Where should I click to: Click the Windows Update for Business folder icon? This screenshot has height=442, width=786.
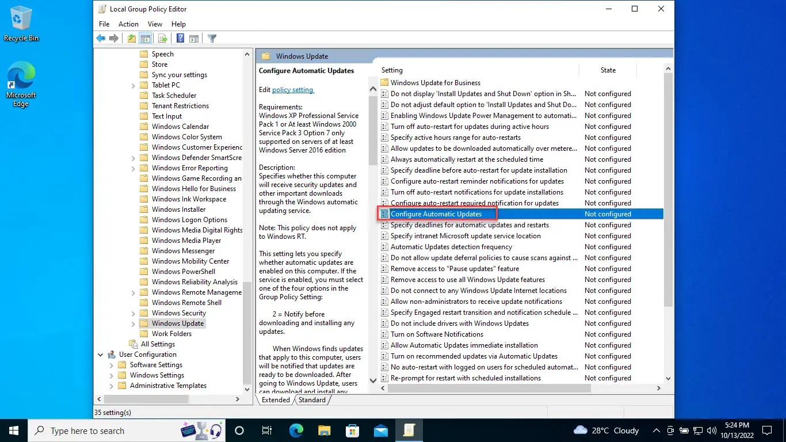[384, 83]
